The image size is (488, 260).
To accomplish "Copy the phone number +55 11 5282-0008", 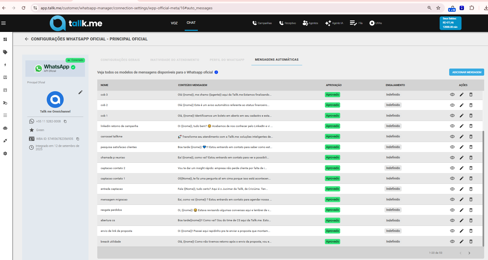I will tap(65, 121).
